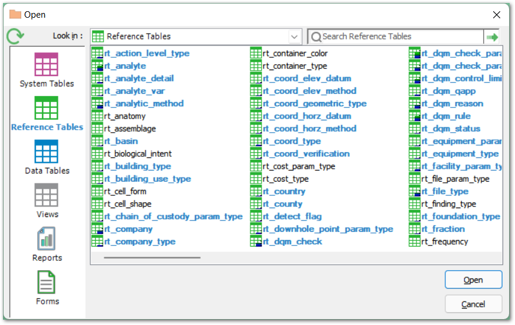Choose rt_building_type table

138,166
